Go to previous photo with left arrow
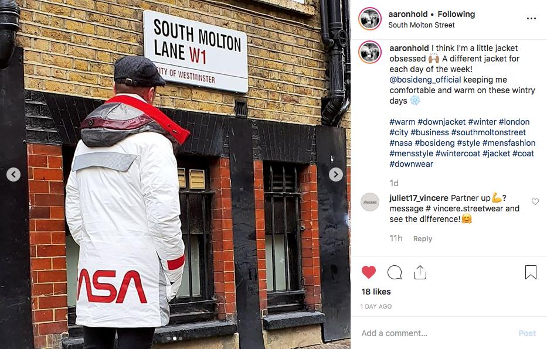 (13, 174)
